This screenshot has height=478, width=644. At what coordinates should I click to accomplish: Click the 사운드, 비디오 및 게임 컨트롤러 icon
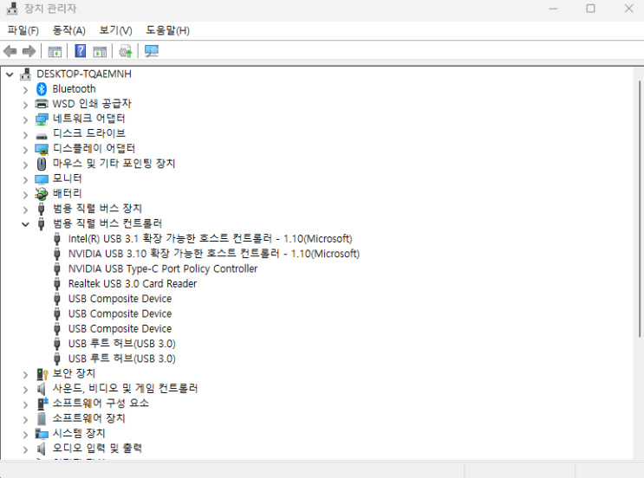(x=41, y=389)
